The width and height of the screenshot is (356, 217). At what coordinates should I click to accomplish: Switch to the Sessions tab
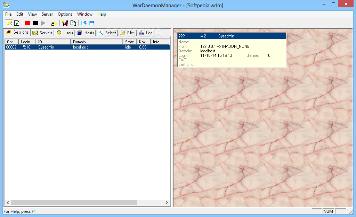pos(18,32)
